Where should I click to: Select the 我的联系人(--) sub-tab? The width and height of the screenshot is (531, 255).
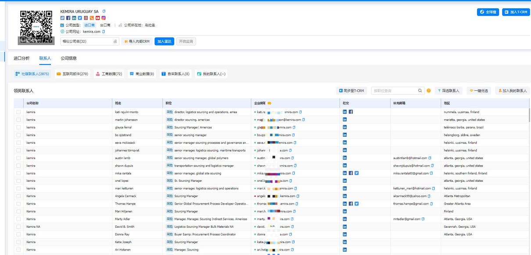click(211, 74)
